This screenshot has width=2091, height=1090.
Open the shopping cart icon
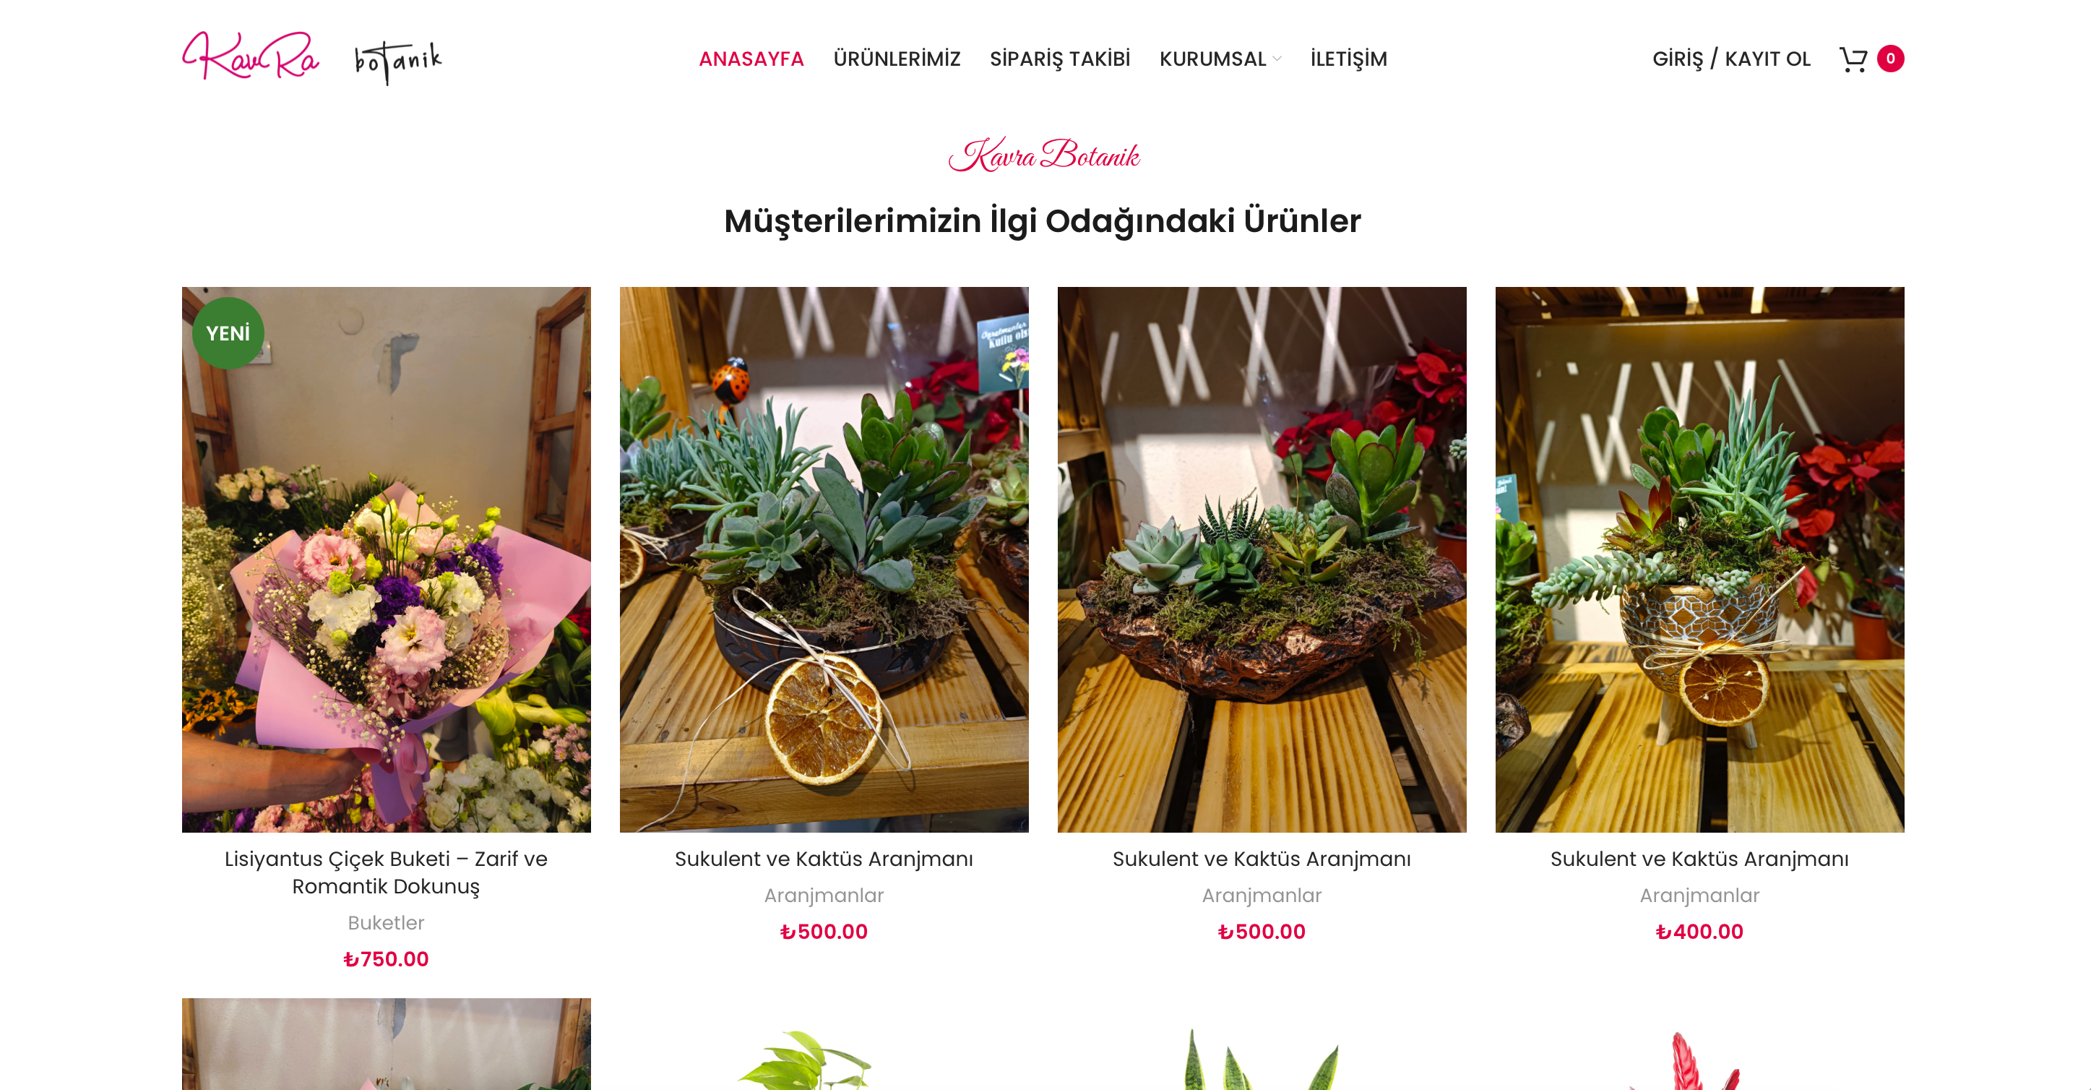click(x=1853, y=59)
